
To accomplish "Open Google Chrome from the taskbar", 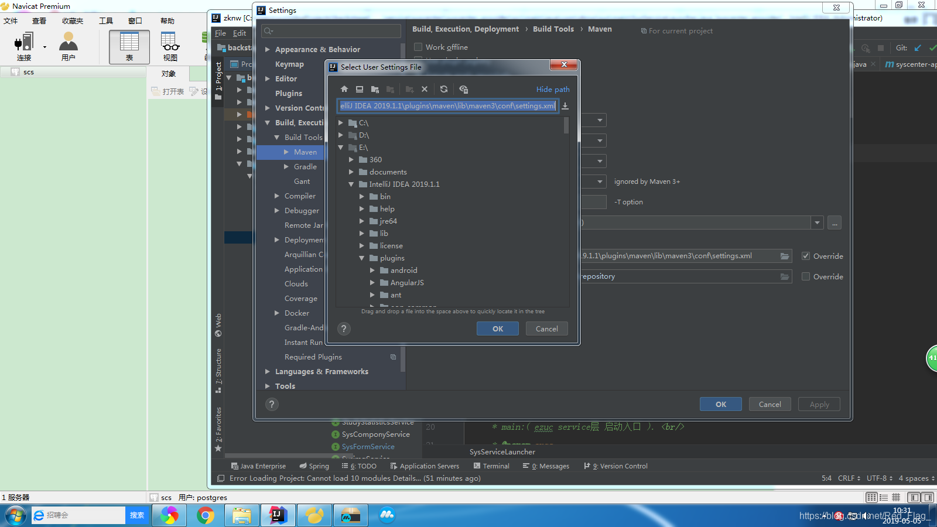I will point(206,515).
